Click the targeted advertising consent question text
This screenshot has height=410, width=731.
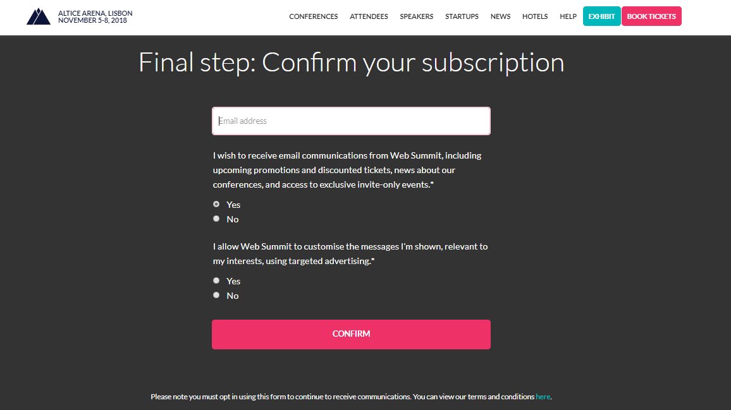pyautogui.click(x=350, y=253)
